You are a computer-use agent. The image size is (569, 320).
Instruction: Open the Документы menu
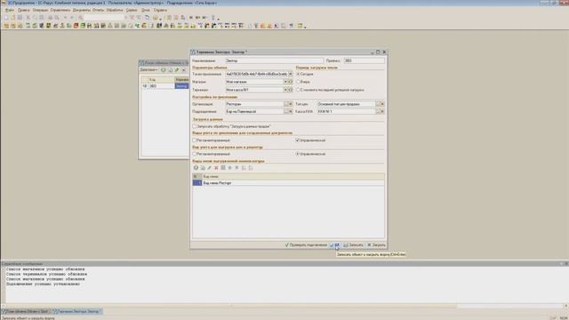coord(82,10)
